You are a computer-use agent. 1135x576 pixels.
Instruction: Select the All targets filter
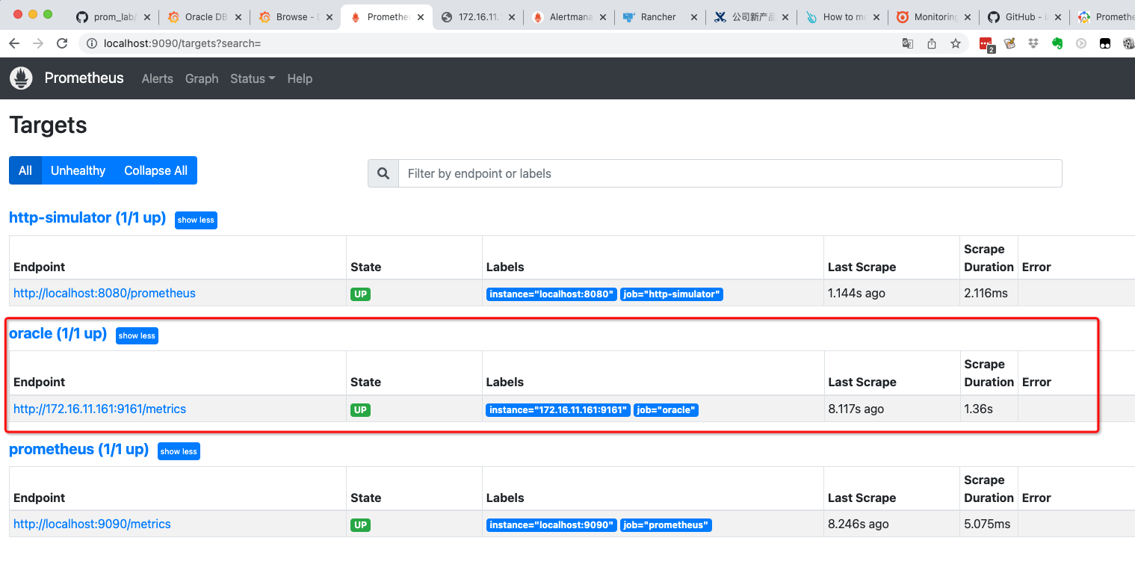[25, 170]
